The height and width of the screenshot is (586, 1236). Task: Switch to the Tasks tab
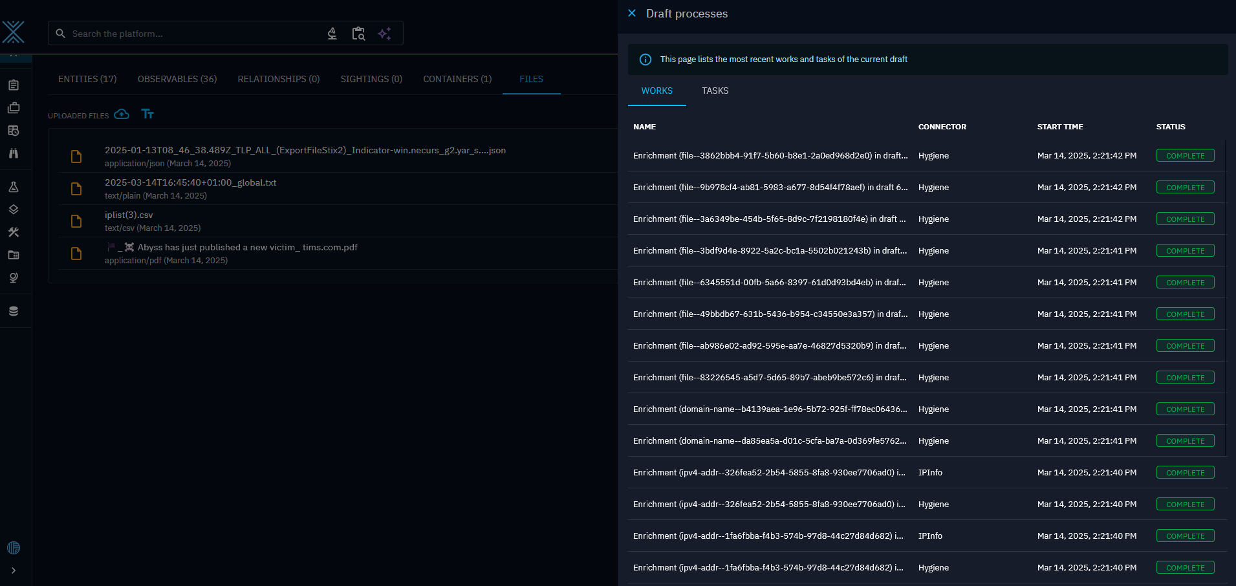pyautogui.click(x=715, y=91)
